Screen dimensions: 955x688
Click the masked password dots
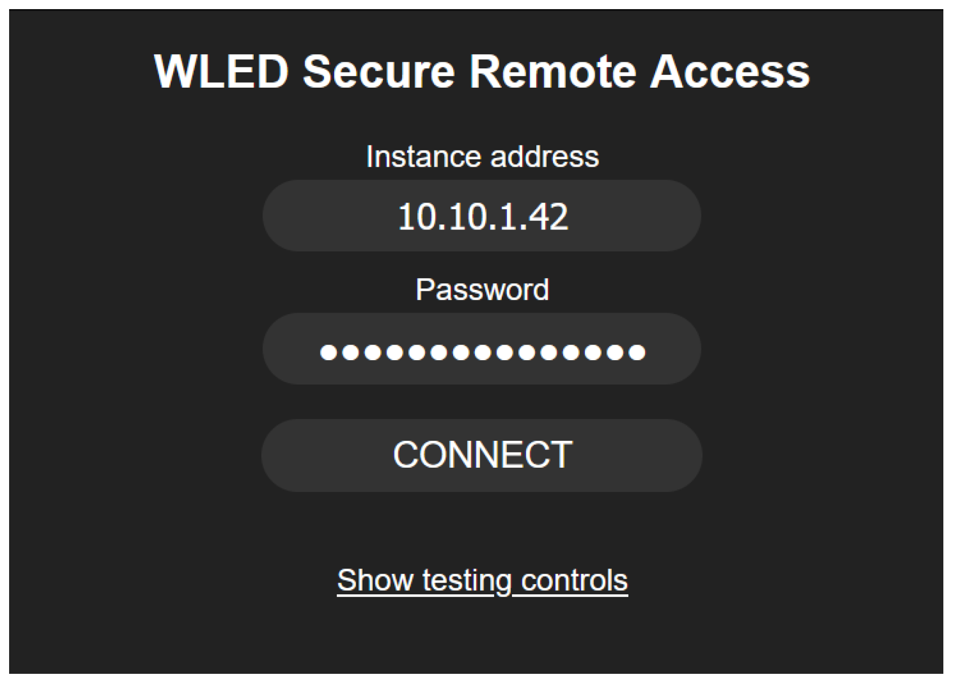pos(483,352)
